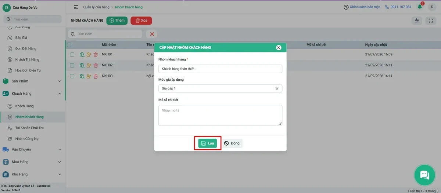Open the notifications bell
This screenshot has height=193, width=441.
pos(420,7)
